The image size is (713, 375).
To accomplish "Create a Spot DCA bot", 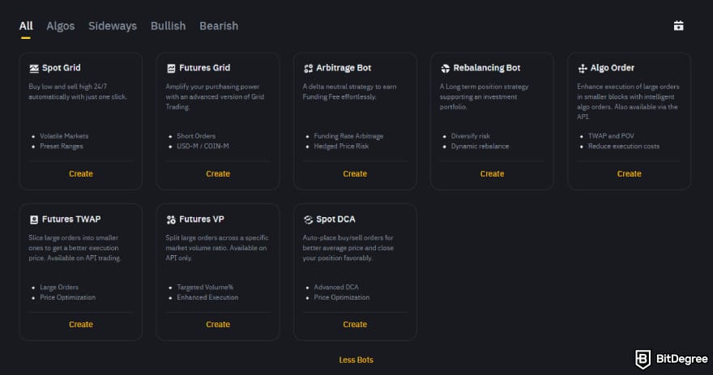I will [355, 325].
